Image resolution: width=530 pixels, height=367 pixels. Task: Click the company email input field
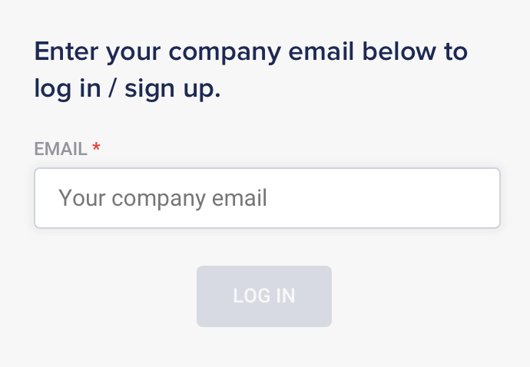pyautogui.click(x=267, y=198)
